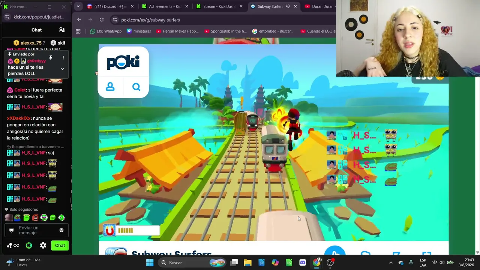Viewport: 480px width, 270px height.
Task: Open the weather widget '1 mm de lluvia'
Action: (x=23, y=262)
